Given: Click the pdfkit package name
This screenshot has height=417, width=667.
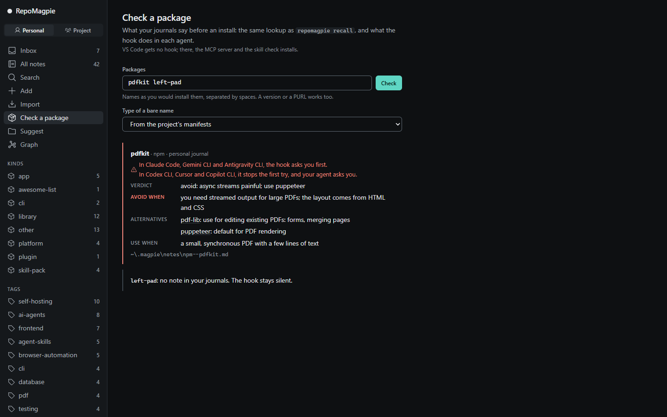Looking at the screenshot, I should tap(140, 153).
